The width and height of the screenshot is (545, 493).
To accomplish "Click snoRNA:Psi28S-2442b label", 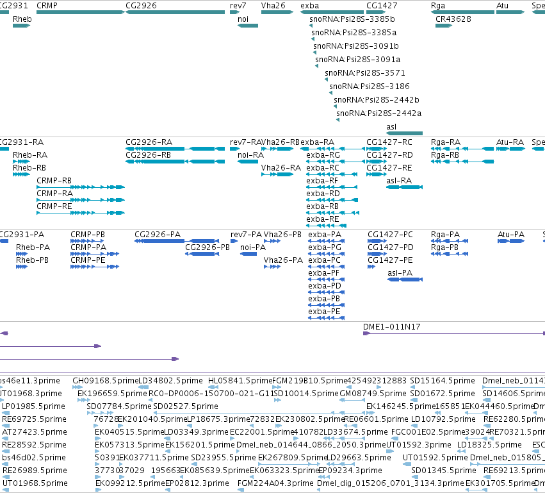I will click(377, 100).
